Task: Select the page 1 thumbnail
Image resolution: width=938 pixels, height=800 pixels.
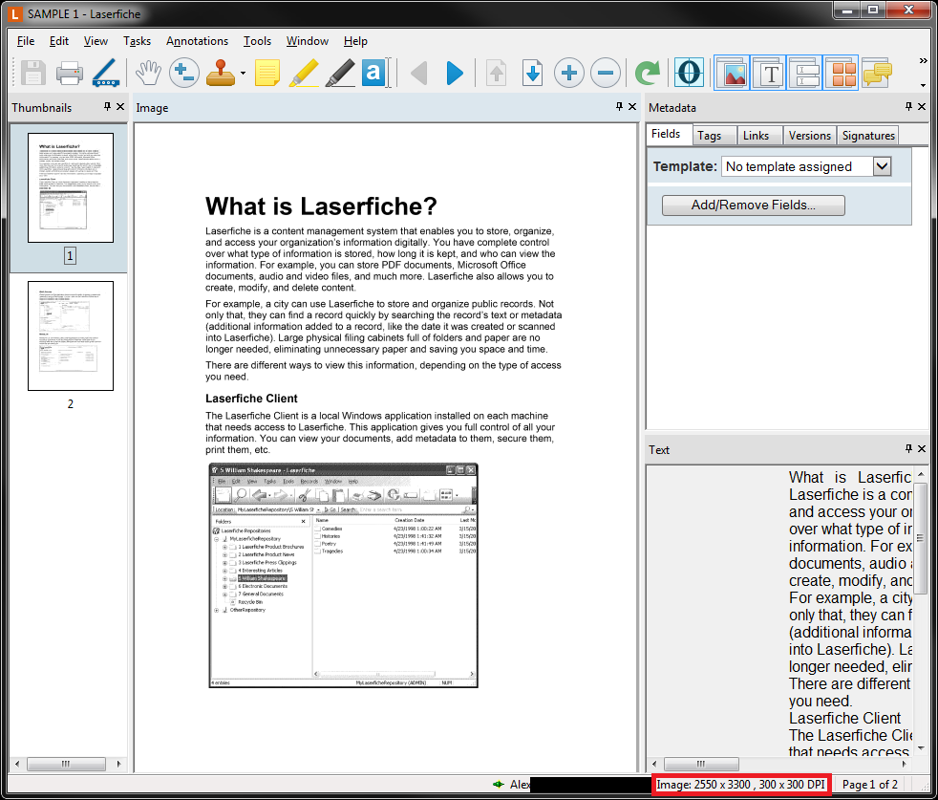Action: point(71,187)
